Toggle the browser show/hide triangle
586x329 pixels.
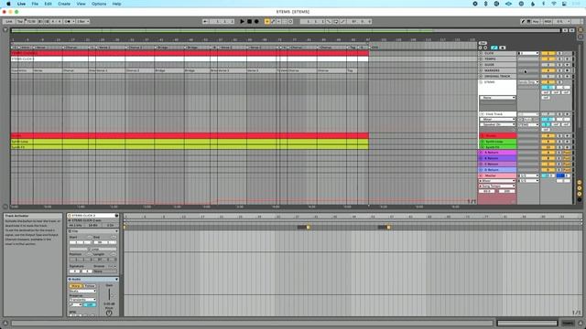pyautogui.click(x=5, y=30)
